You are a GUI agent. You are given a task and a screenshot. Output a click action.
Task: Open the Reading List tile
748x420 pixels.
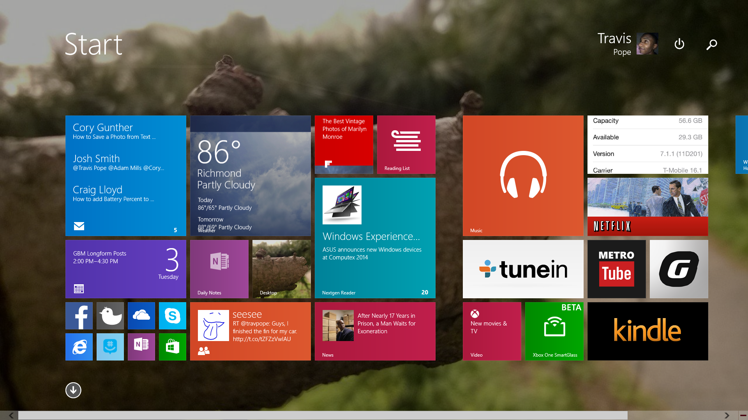406,145
